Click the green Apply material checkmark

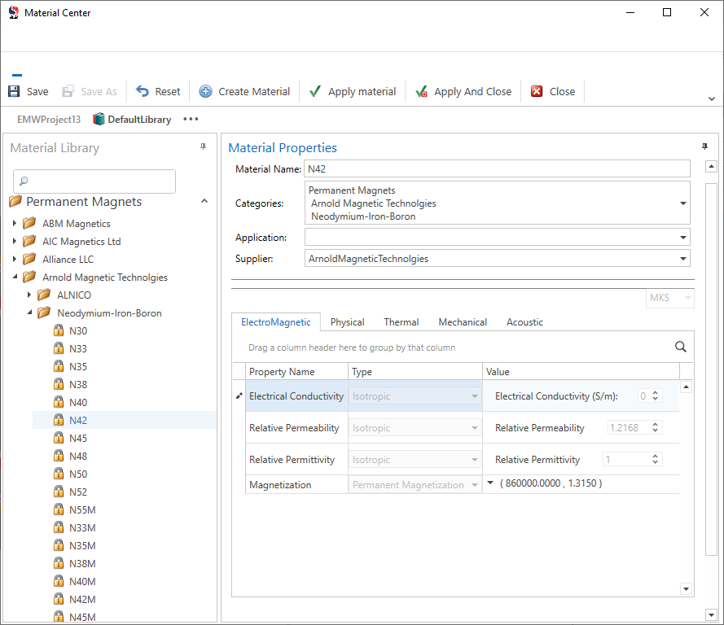tap(315, 91)
